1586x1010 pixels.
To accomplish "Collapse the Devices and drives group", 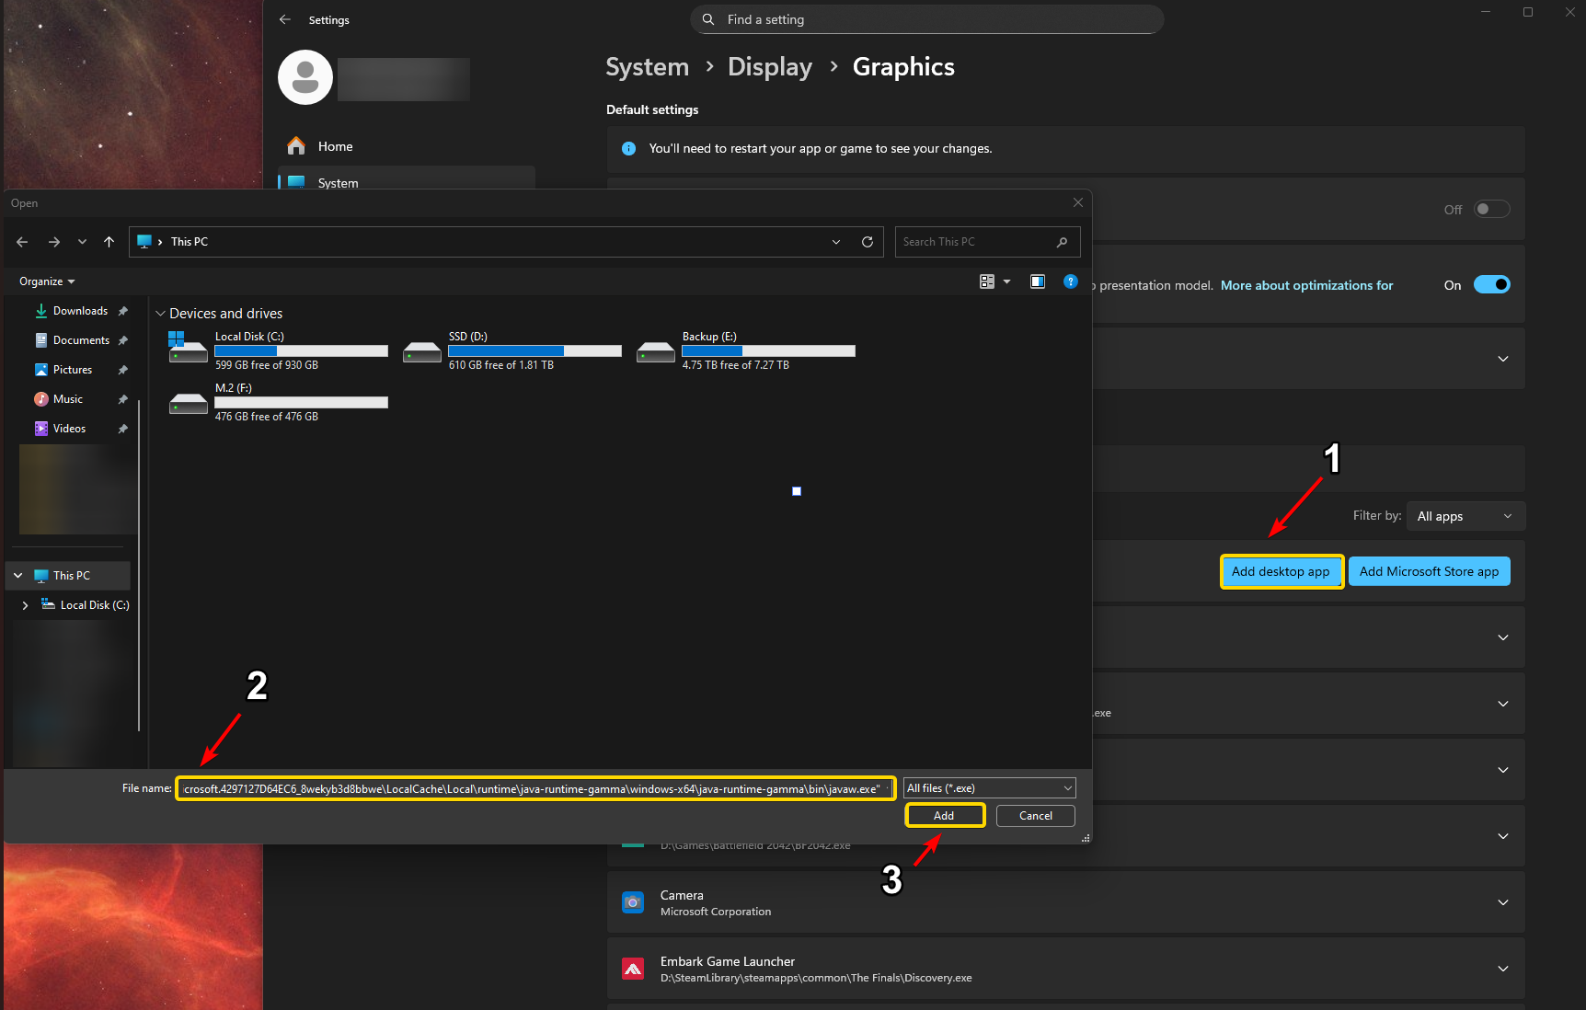I will pyautogui.click(x=161, y=314).
